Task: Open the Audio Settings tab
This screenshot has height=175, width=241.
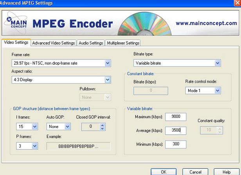Action: (91, 43)
